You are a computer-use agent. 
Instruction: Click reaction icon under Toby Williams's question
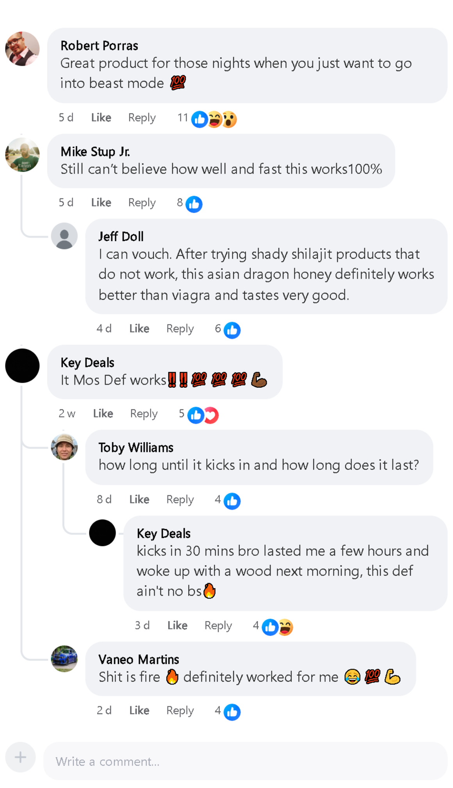point(232,501)
